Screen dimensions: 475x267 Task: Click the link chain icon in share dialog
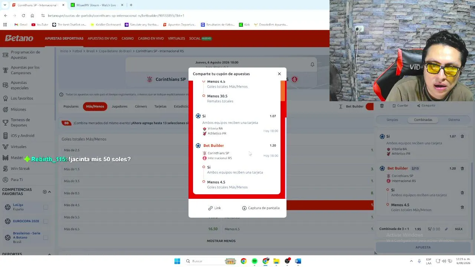coord(210,208)
